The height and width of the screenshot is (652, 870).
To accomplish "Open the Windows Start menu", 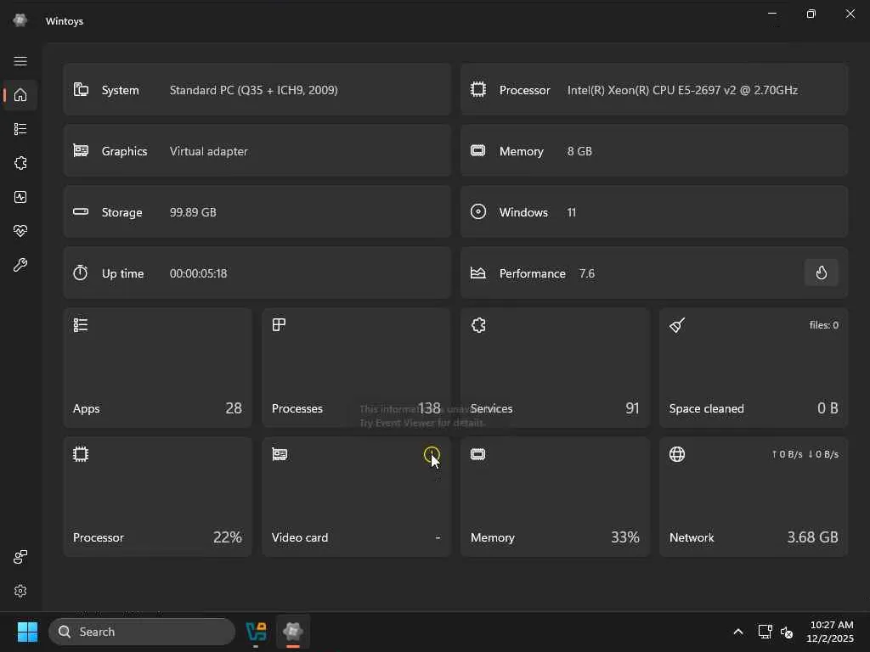I will (x=27, y=632).
